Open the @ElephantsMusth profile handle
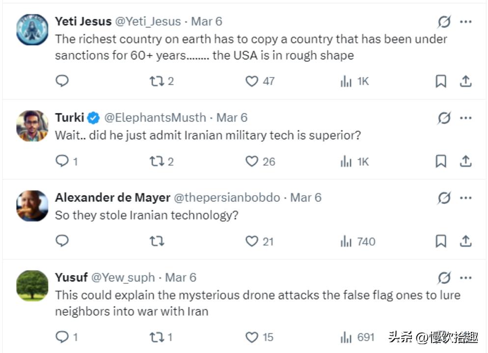 (x=155, y=118)
